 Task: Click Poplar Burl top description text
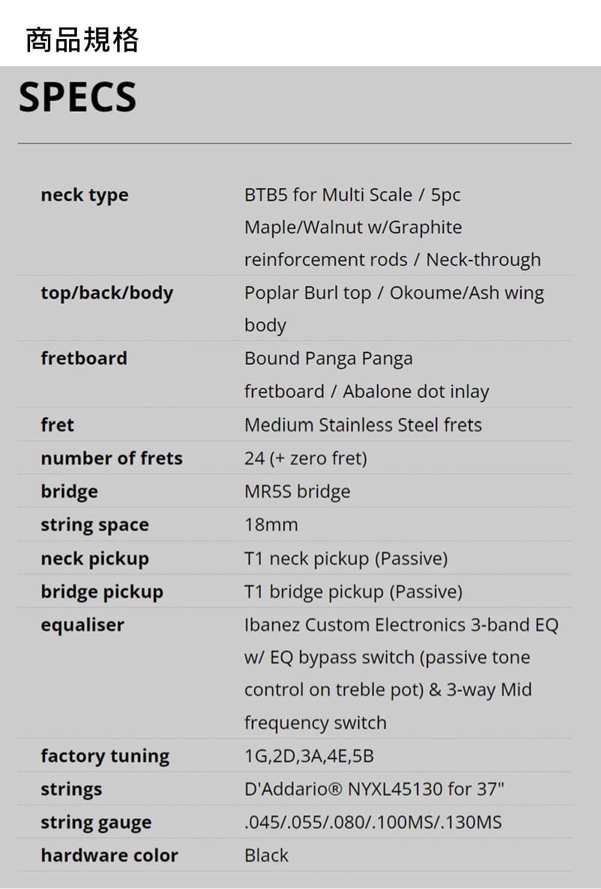(394, 309)
